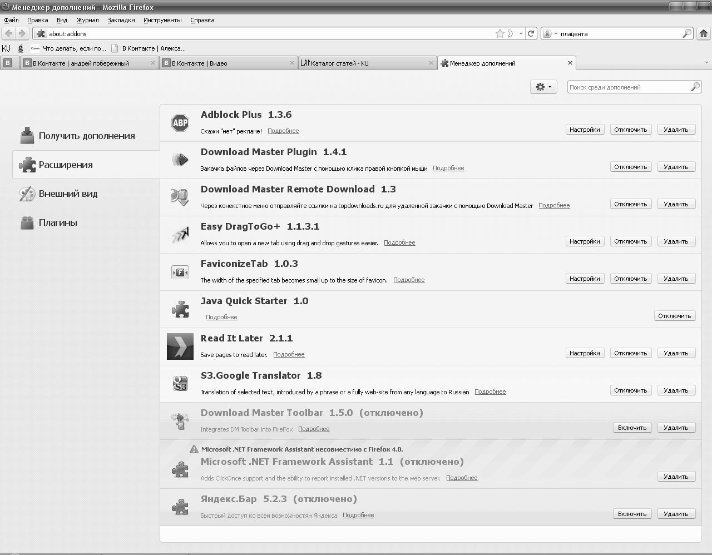
Task: Remove the Easy DragToGo+ extension
Action: pos(676,241)
